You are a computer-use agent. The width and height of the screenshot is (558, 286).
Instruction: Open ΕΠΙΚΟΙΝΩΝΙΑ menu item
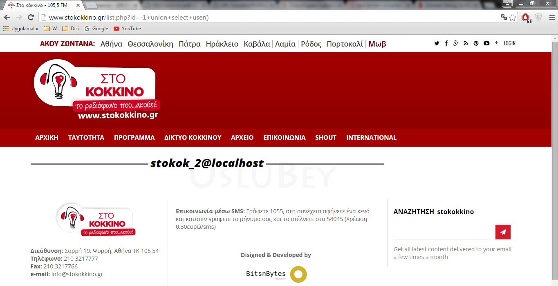point(285,138)
